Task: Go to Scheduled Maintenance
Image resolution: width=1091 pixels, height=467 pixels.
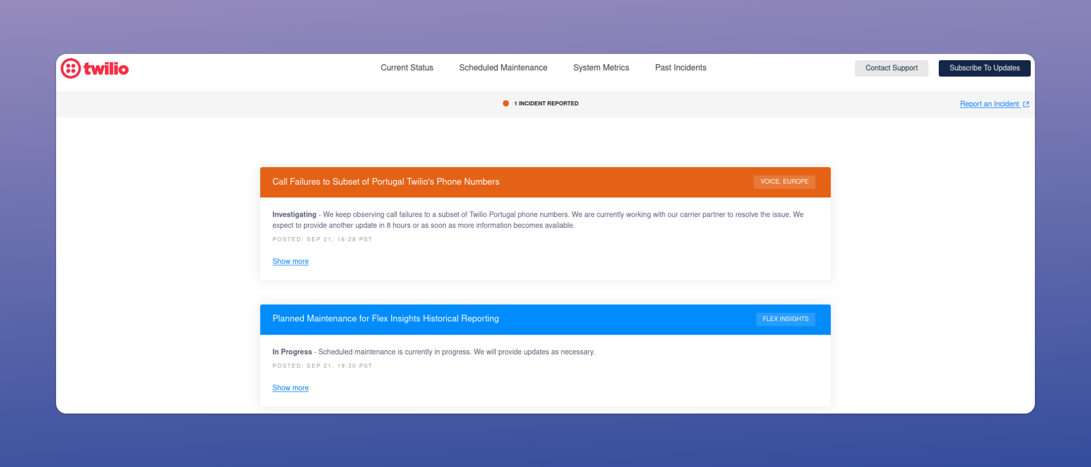Action: click(503, 68)
